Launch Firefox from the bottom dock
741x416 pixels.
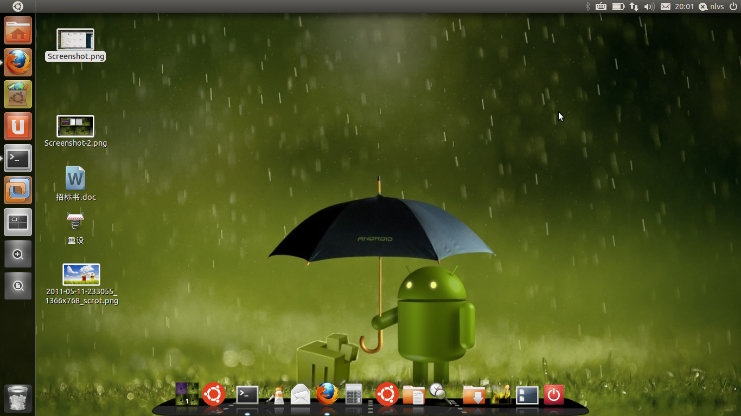327,394
